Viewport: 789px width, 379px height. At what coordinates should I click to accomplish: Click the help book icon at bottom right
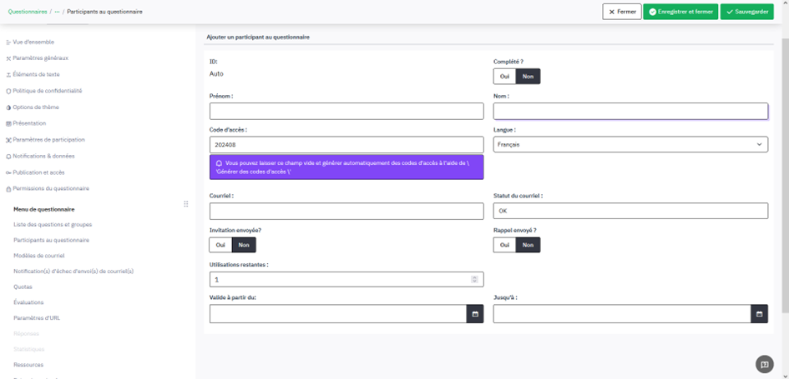click(763, 364)
